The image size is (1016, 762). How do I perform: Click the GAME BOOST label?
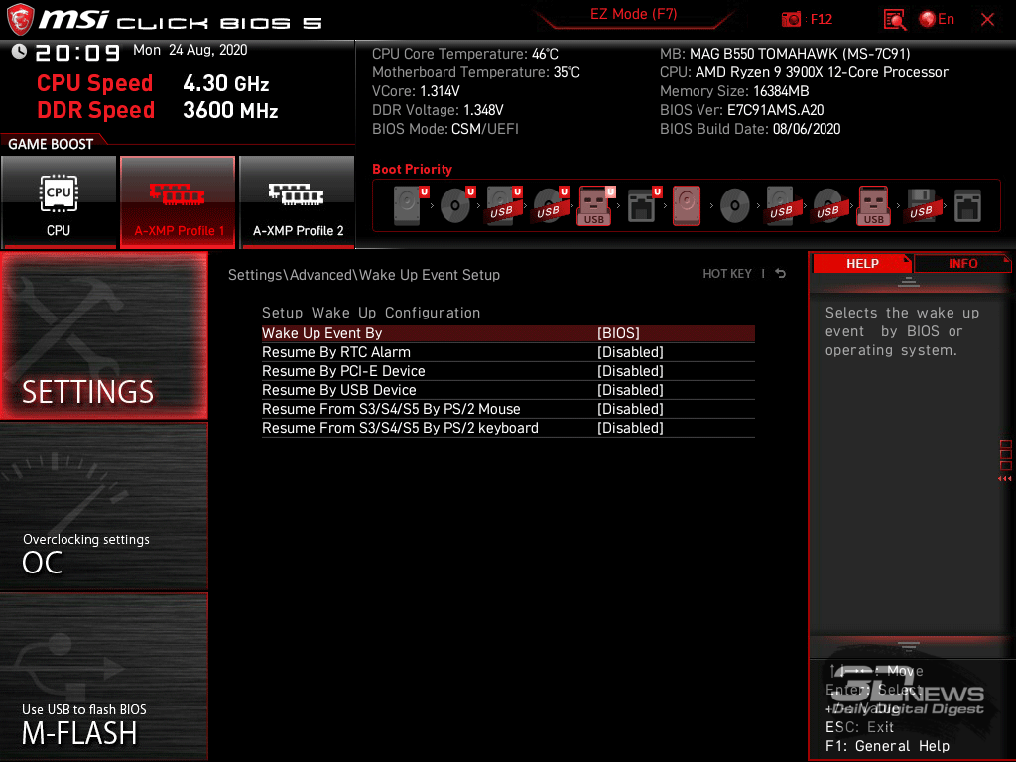click(51, 144)
